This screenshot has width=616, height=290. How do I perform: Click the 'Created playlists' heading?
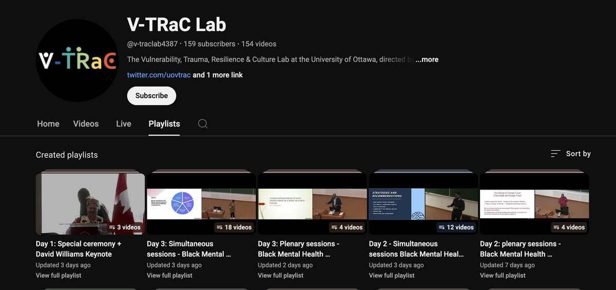pos(67,155)
